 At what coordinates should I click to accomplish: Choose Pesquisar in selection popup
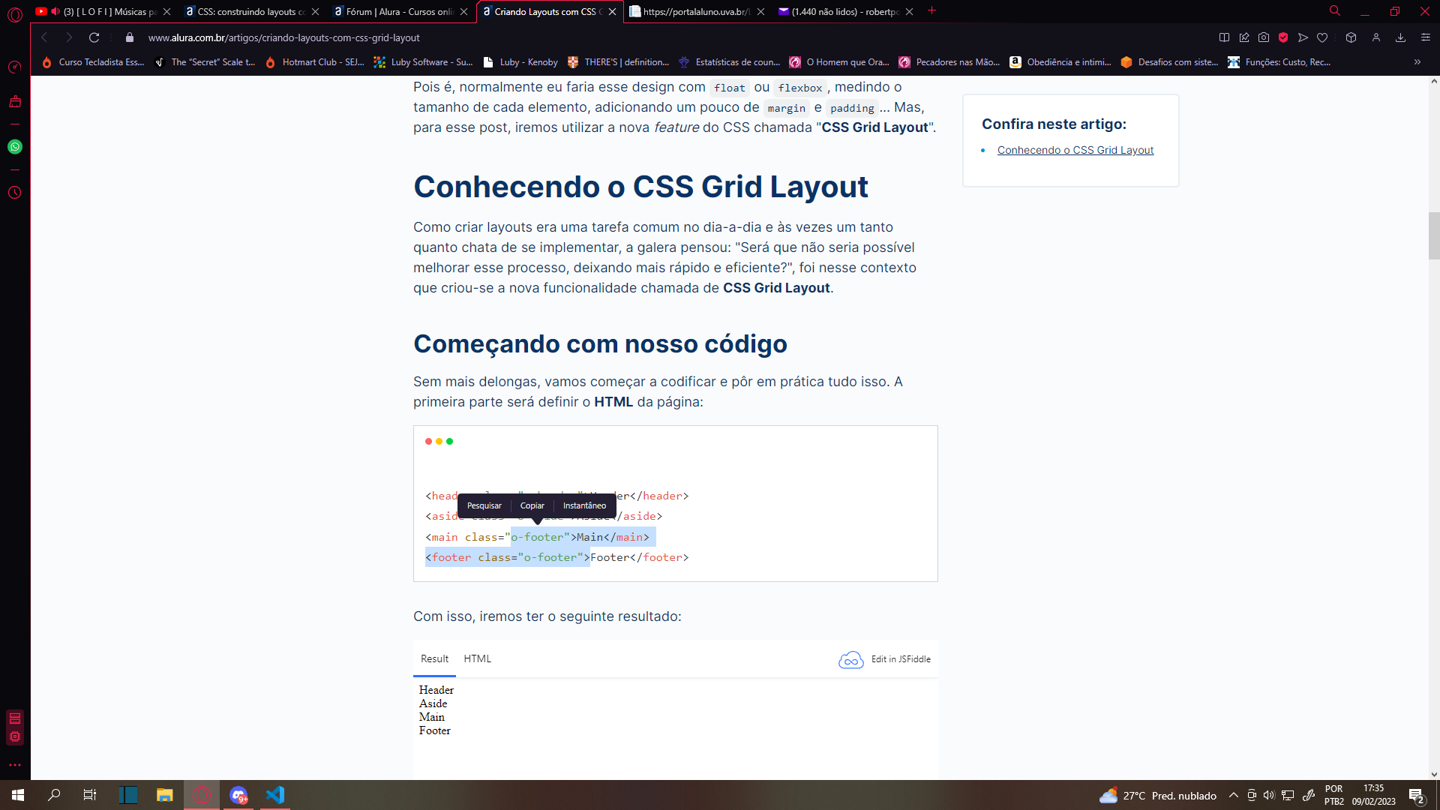[484, 505]
